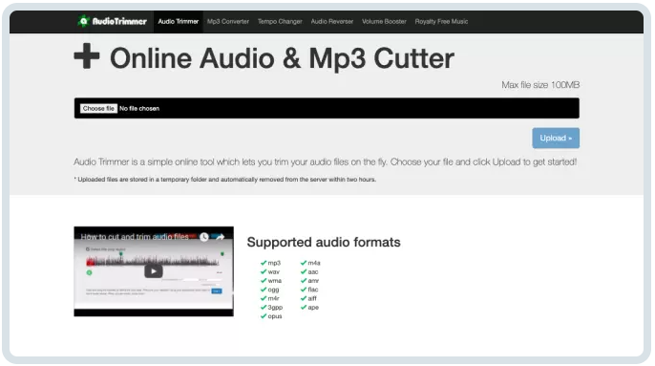Click the 'No file chosen' file field
Image resolution: width=655 pixels, height=366 pixels.
click(x=327, y=108)
